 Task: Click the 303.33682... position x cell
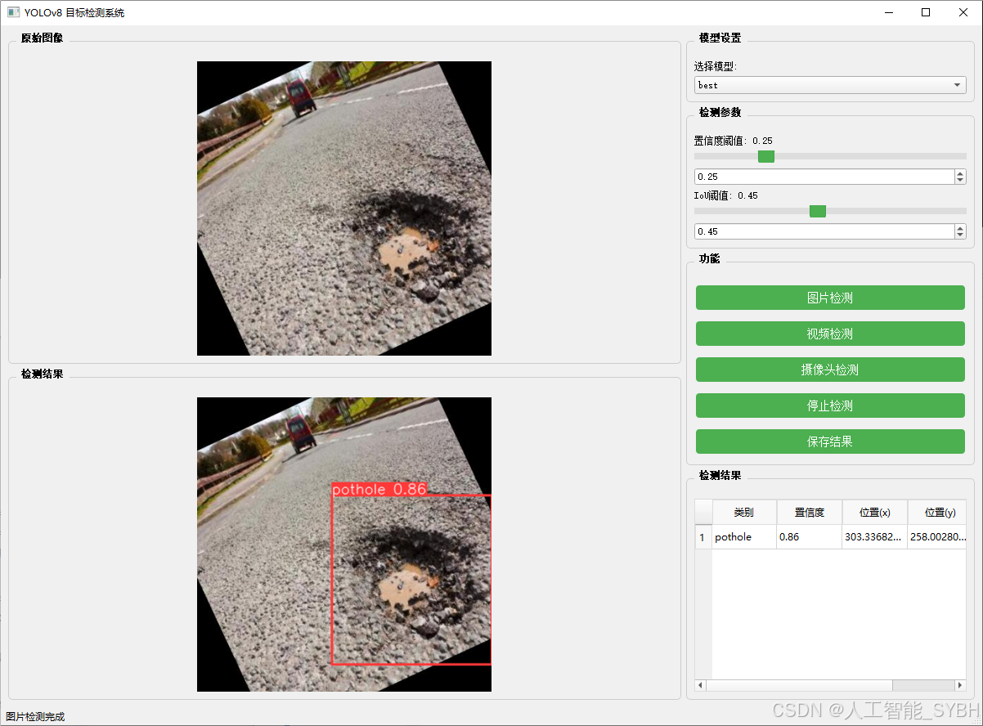click(875, 537)
